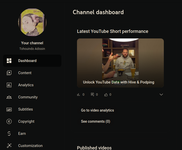Open the Subtitles menu item
182x150 pixels.
32,109
